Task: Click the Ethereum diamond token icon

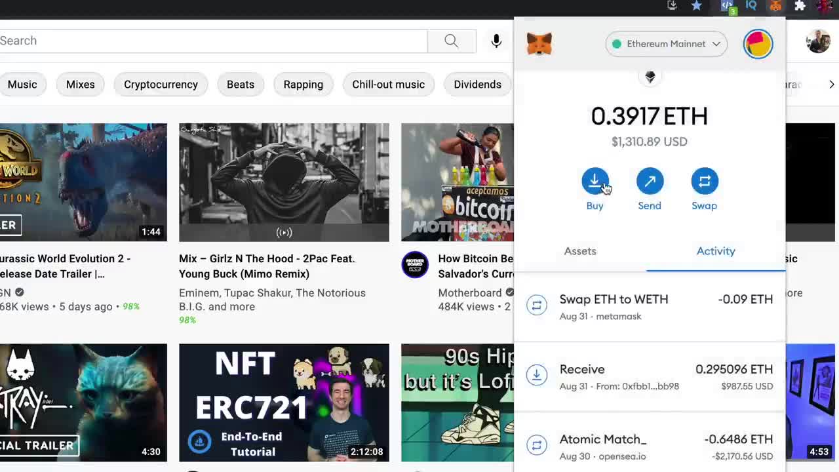Action: (650, 77)
